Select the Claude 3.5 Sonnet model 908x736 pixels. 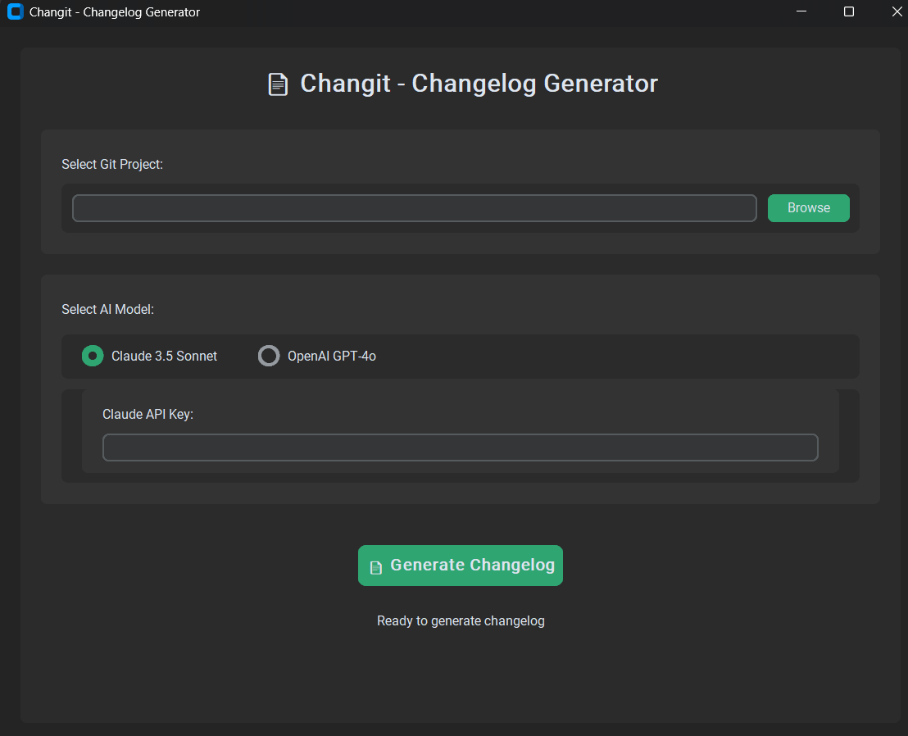[92, 356]
